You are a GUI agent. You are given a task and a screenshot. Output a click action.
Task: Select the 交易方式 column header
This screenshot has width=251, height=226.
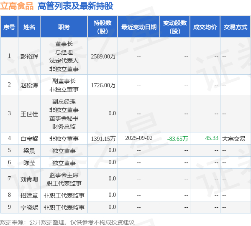pyautogui.click(x=235, y=27)
